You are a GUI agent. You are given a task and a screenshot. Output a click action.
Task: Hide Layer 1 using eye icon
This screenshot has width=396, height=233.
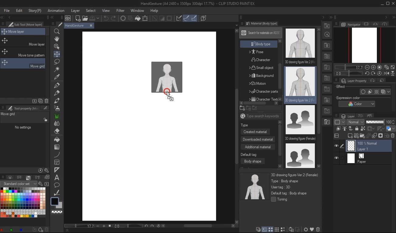pos(336,146)
